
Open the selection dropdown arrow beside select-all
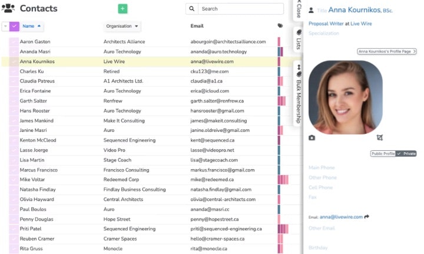tap(5, 27)
